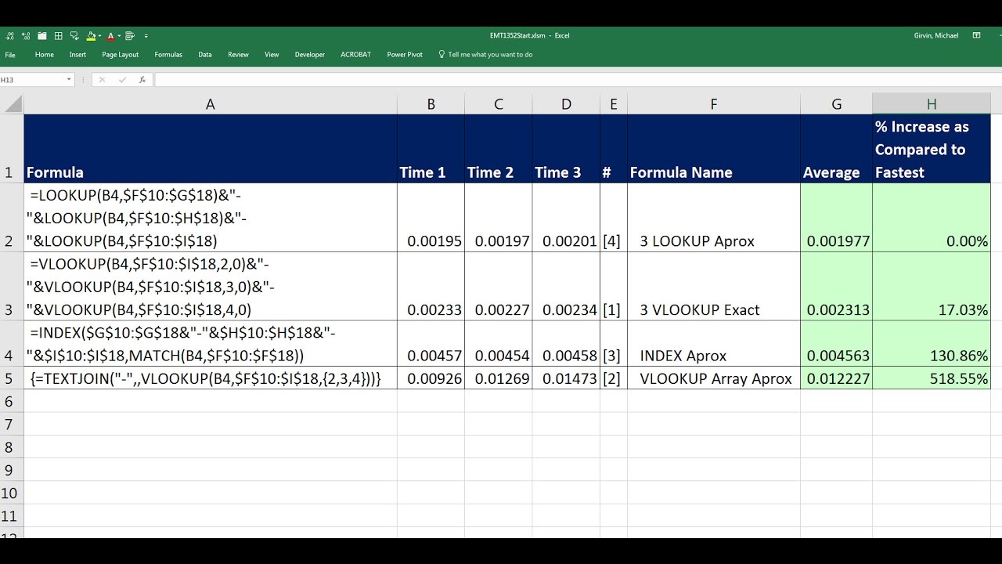Click the folder Open icon in quick access toolbar
Viewport: 1002px width, 564px height.
pos(42,36)
